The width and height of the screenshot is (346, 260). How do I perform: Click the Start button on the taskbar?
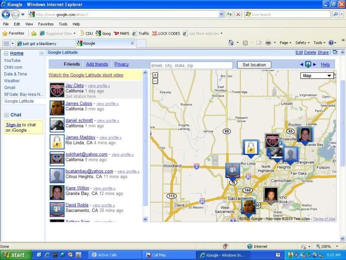(x=16, y=255)
